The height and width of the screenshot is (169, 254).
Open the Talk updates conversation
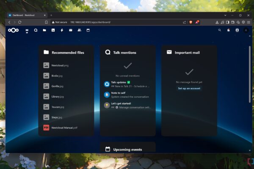128,84
